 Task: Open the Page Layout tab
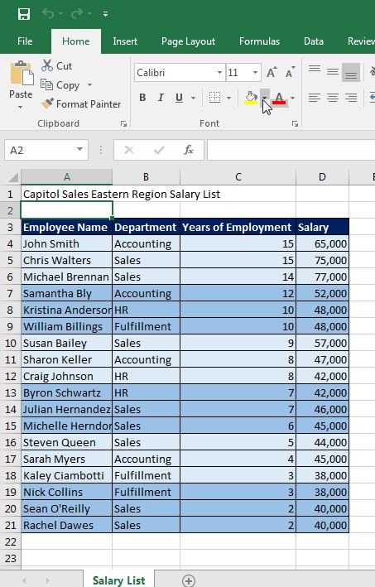(x=188, y=41)
